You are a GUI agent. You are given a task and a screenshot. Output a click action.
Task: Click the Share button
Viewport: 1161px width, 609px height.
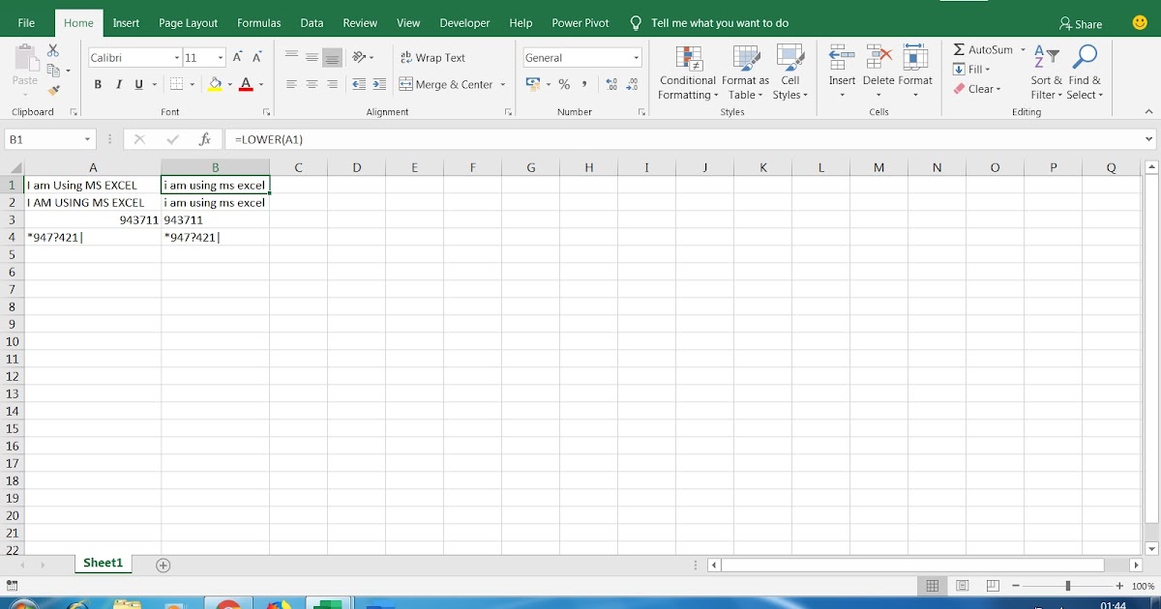coord(1080,23)
